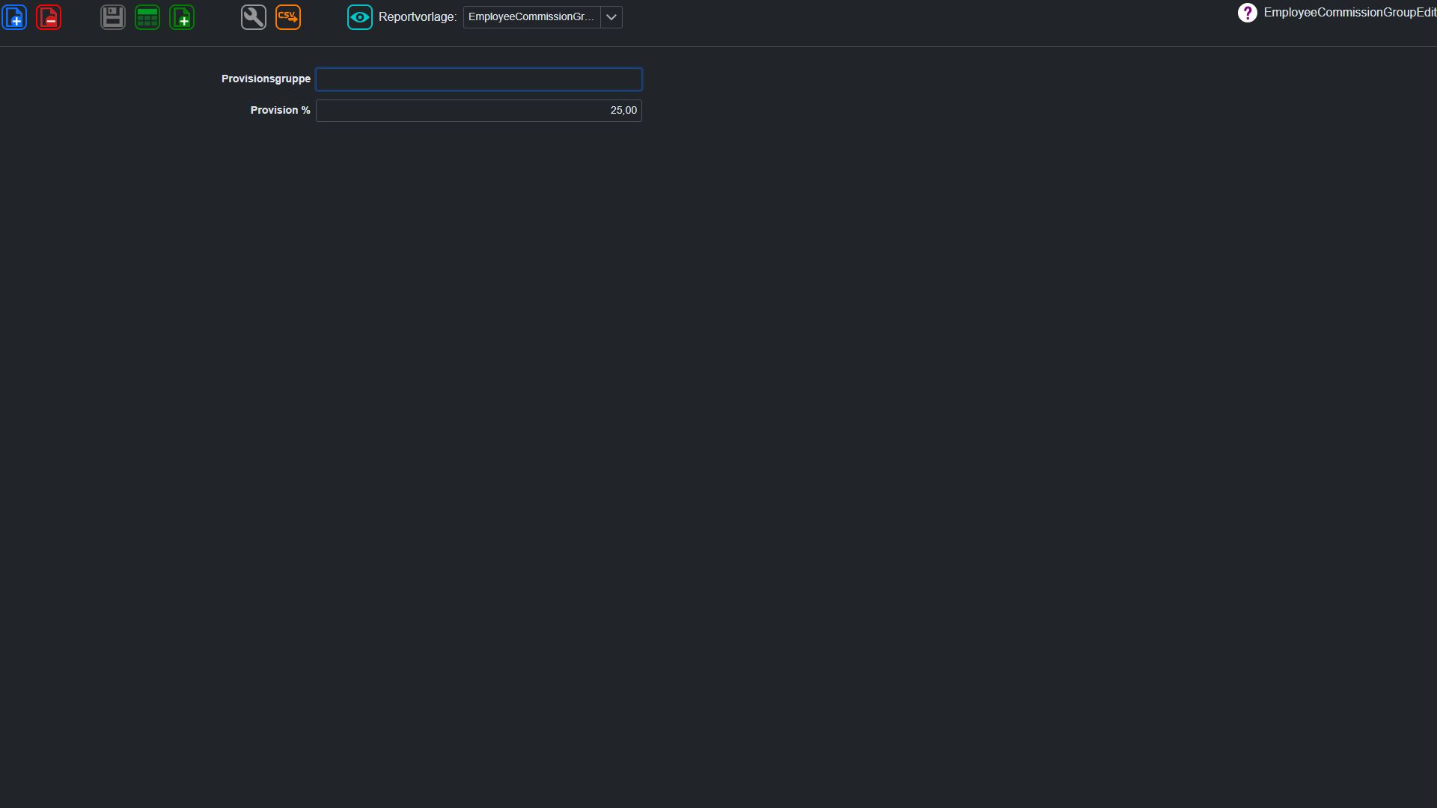1437x808 pixels.
Task: Click the Provisionsgruppe label
Action: pyautogui.click(x=266, y=79)
